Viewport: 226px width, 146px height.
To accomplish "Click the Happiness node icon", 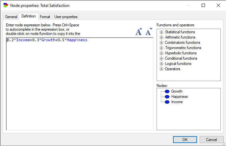I will (167, 97).
